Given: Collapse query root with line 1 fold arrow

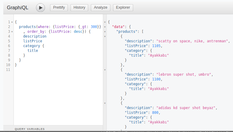Looking at the screenshot, I should (12, 22).
